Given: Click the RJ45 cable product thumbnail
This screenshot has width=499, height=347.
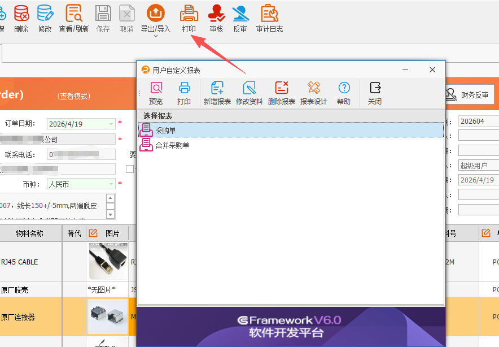Looking at the screenshot, I should 107,262.
